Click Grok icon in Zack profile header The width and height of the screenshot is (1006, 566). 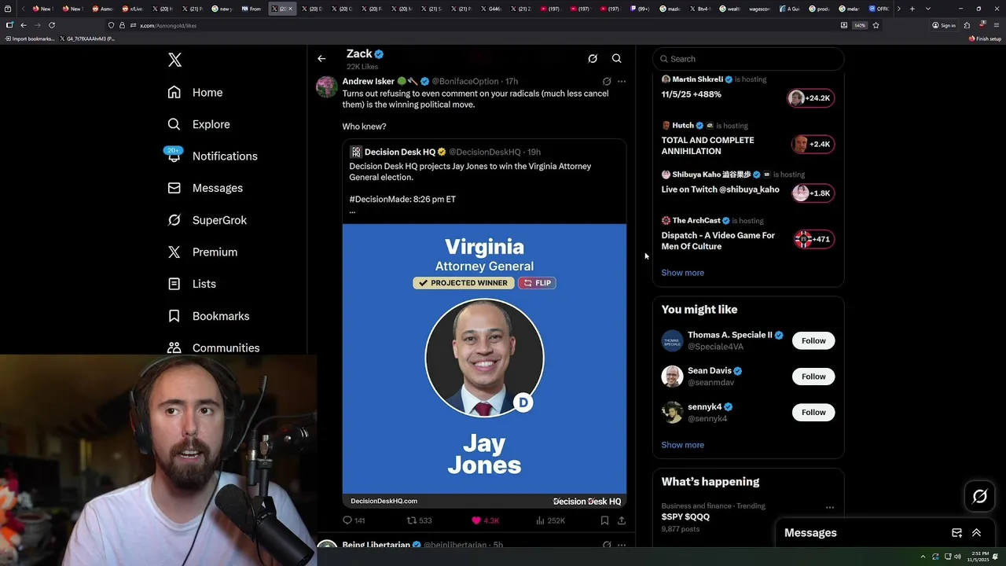click(593, 58)
